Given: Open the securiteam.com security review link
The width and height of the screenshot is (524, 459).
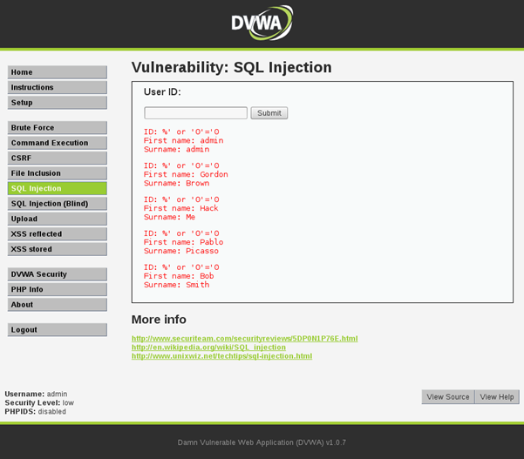Looking at the screenshot, I should tap(244, 338).
